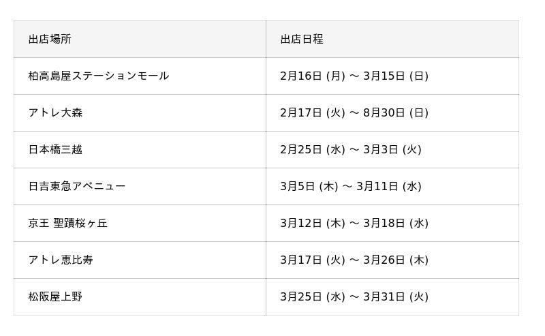545x336 pixels.
Task: Select the 日本橋三越 location cell
Action: click(55, 150)
